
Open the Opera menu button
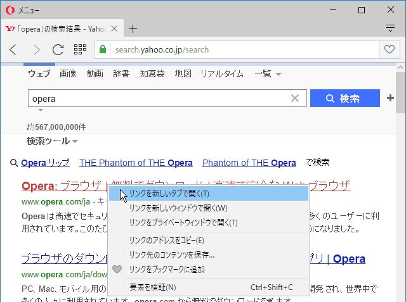[22, 10]
